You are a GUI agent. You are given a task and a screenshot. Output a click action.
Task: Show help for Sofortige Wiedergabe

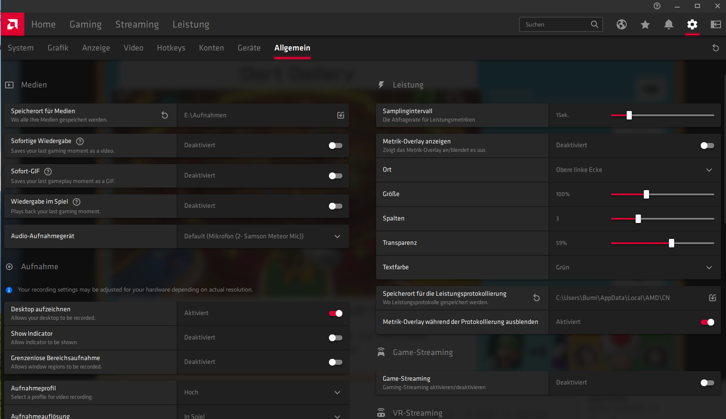pos(80,141)
